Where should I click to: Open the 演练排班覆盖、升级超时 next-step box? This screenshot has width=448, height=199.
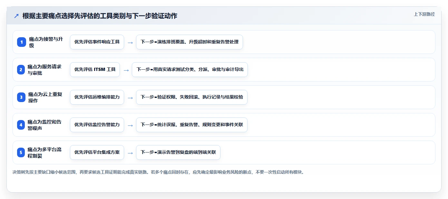pos(190,42)
